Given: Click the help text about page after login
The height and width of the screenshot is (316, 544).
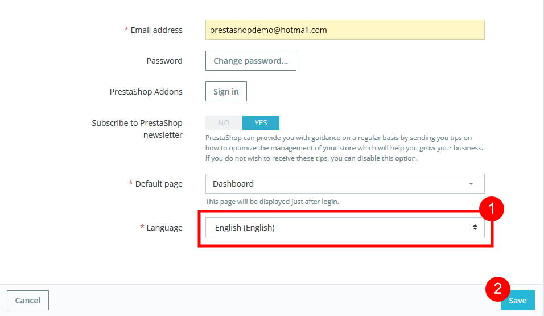Looking at the screenshot, I should click(x=272, y=202).
